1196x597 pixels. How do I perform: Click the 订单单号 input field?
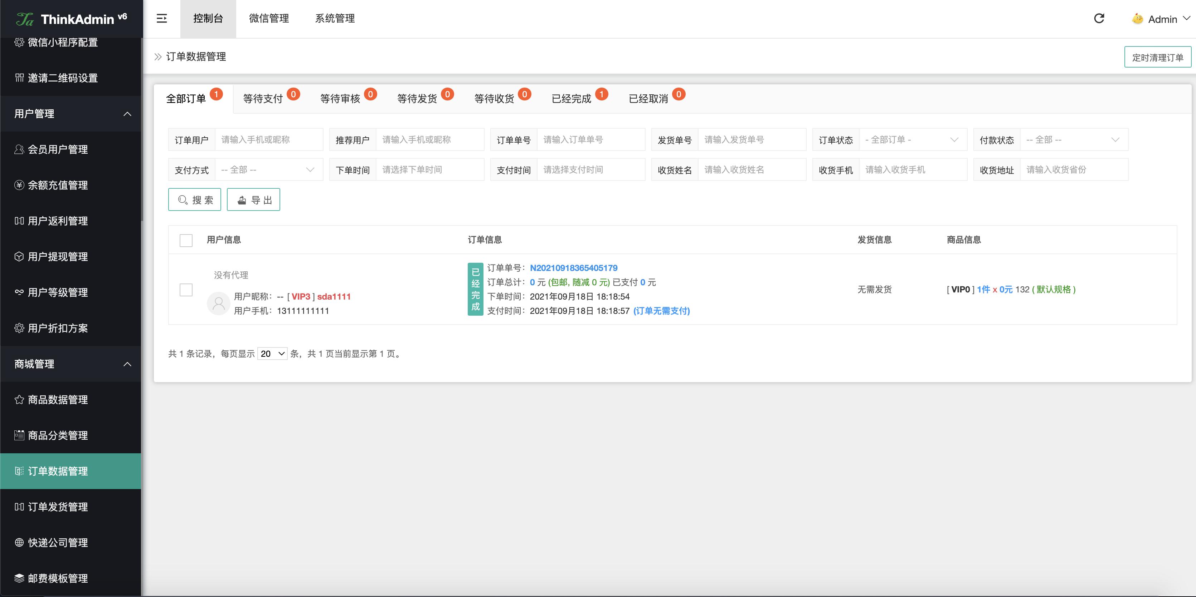[x=590, y=140]
